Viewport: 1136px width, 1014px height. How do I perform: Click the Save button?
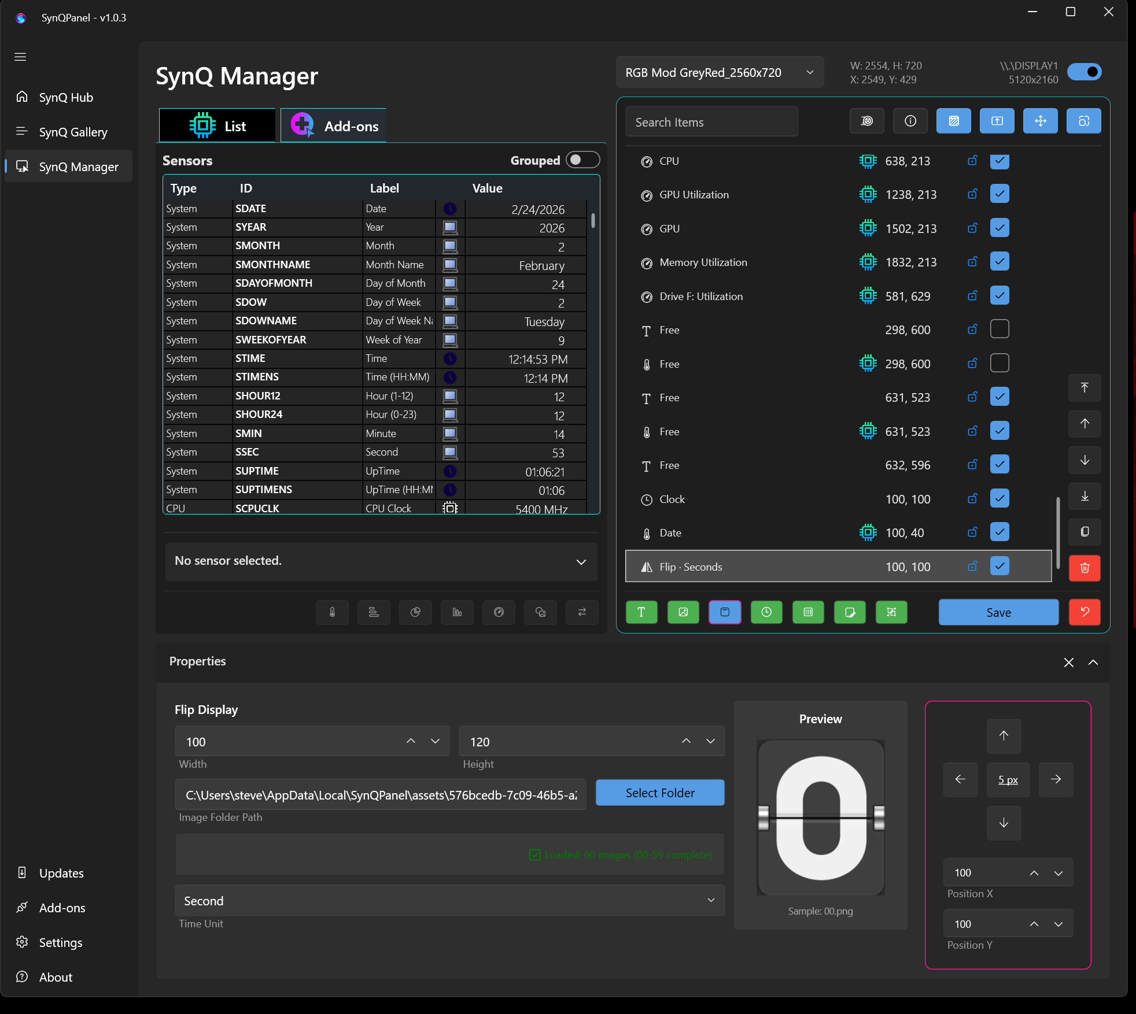point(998,612)
